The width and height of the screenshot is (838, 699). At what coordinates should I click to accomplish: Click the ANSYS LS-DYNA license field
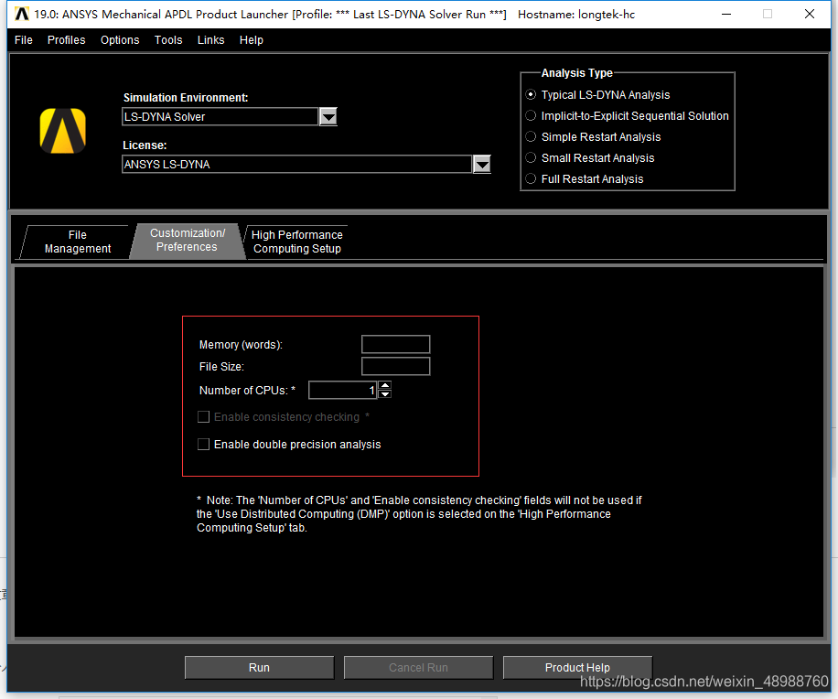coord(297,164)
